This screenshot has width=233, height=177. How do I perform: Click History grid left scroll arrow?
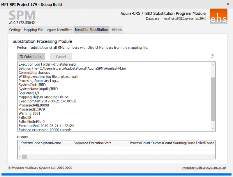tap(20, 157)
